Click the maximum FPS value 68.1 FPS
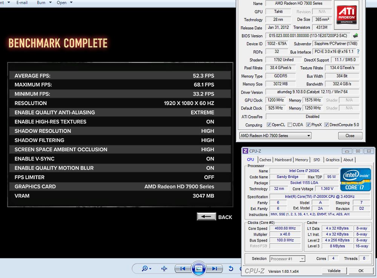 point(204,85)
